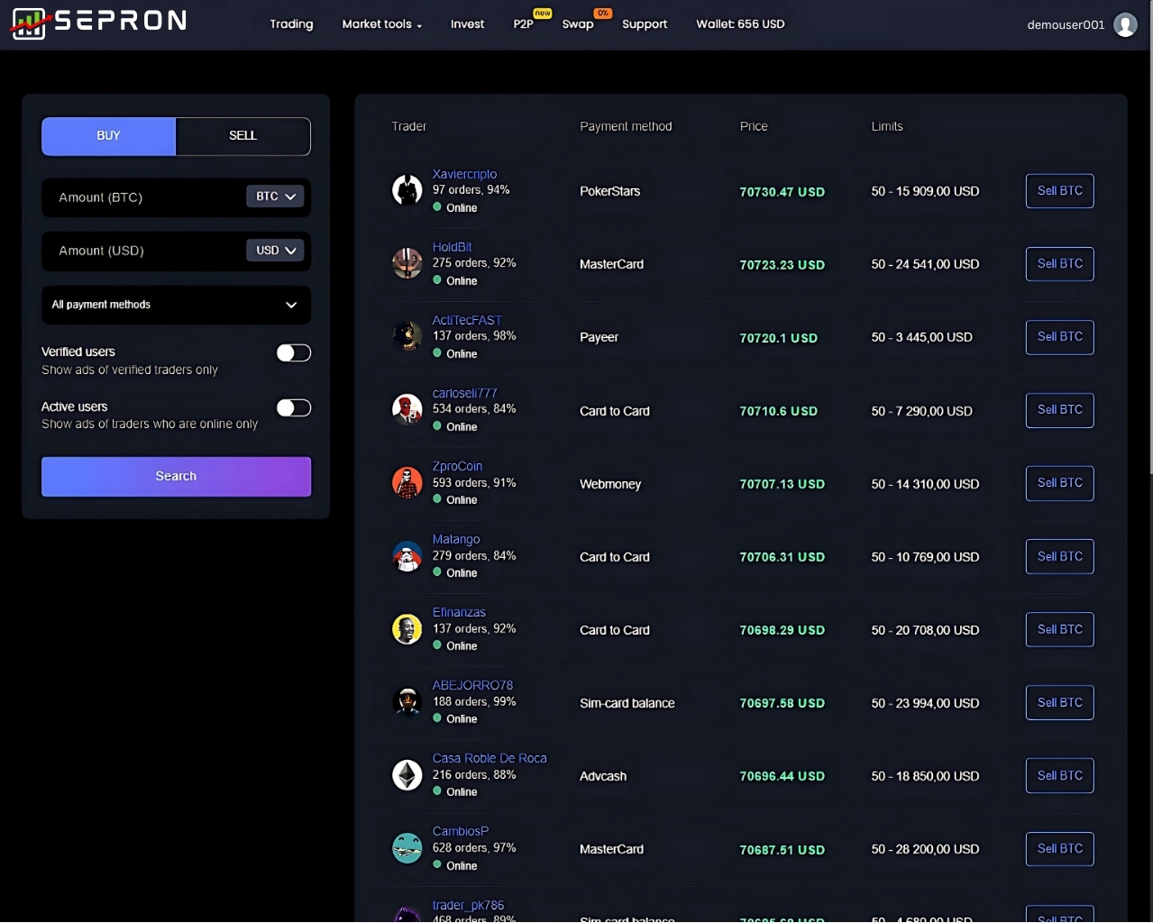Switch to the SELL option

tap(242, 136)
